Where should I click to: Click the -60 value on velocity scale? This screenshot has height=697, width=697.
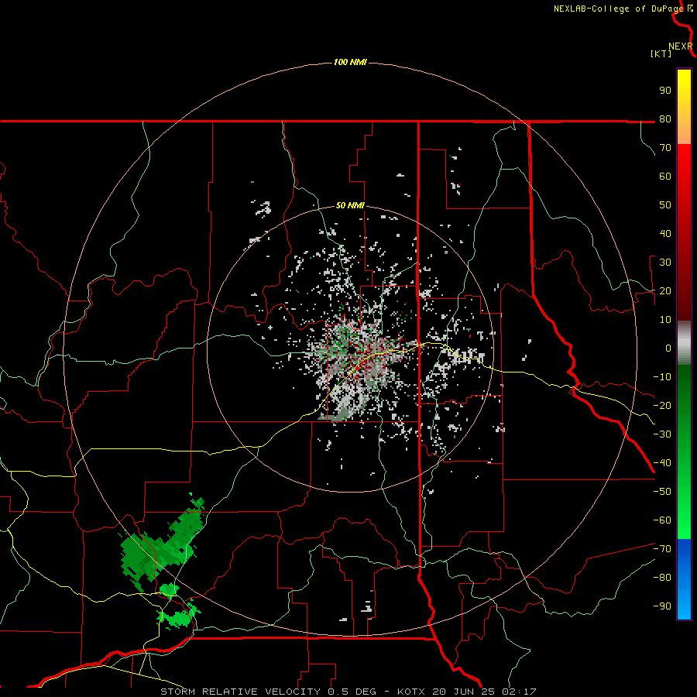662,520
